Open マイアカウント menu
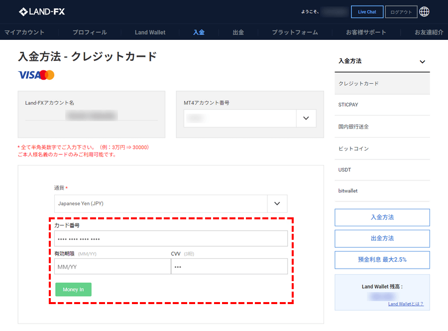This screenshot has height=331, width=448. [x=24, y=32]
